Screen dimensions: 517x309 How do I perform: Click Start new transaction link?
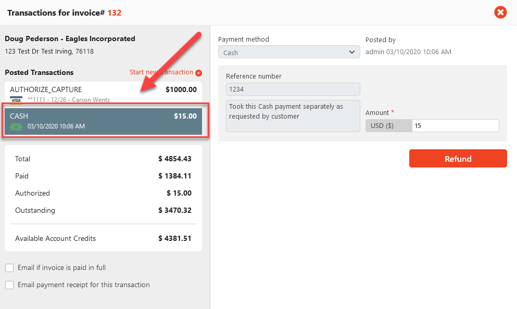coord(161,72)
